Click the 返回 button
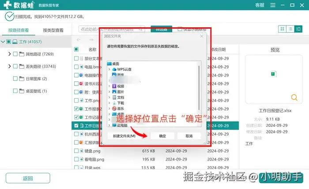The image size is (309, 189). (28, 178)
